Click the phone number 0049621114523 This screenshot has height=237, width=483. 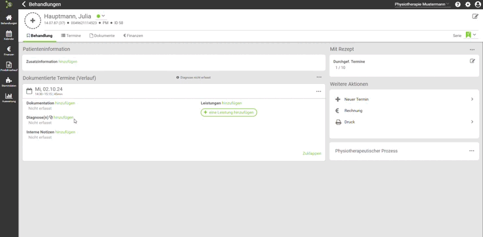[84, 23]
